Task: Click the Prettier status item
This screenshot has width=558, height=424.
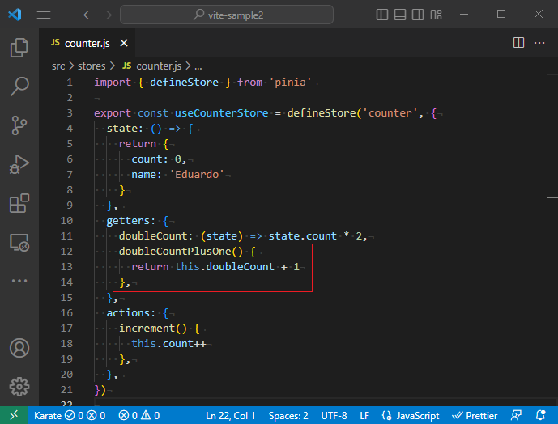Action: point(475,415)
